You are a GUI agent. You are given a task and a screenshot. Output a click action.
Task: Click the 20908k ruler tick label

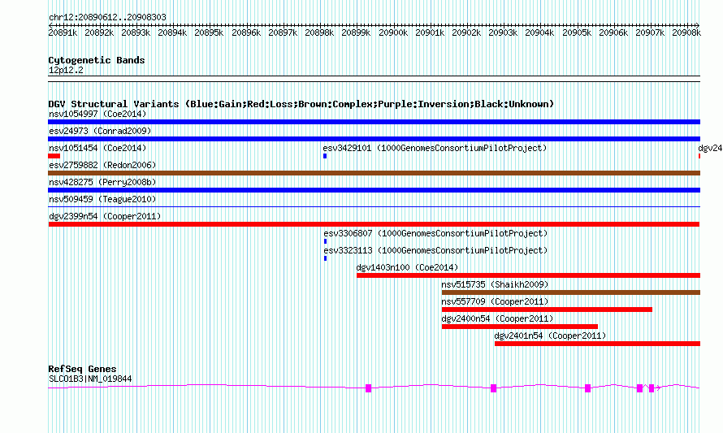click(686, 32)
